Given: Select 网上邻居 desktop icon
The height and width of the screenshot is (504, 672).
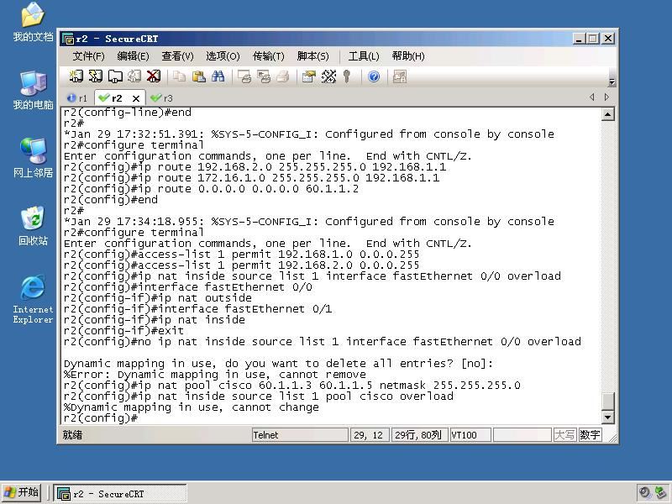Looking at the screenshot, I should [x=33, y=158].
